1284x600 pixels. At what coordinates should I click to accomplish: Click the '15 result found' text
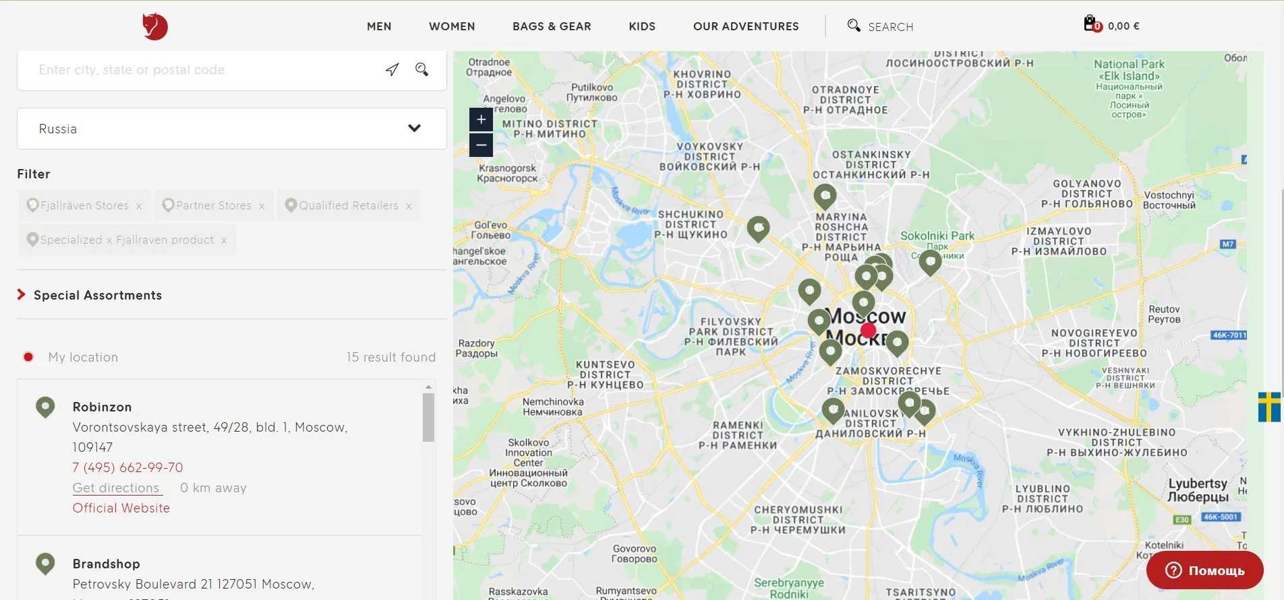pyautogui.click(x=391, y=357)
